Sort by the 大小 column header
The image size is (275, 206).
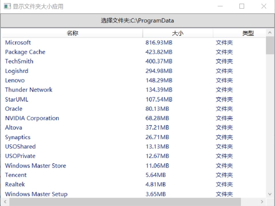[178, 33]
